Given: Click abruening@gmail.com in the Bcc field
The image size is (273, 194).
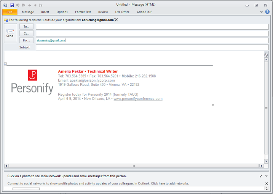Looking at the screenshot, I should coord(51,40).
